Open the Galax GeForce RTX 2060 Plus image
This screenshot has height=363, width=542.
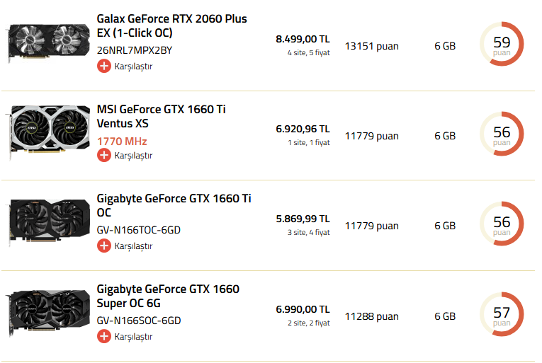[x=48, y=43]
